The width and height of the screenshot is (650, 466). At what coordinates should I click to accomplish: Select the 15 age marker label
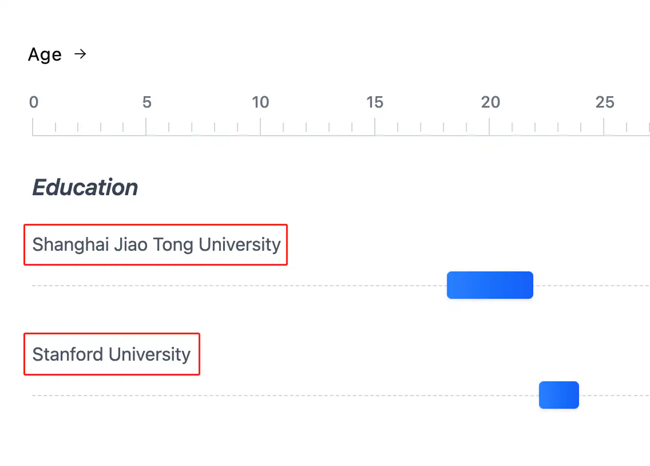tap(375, 102)
